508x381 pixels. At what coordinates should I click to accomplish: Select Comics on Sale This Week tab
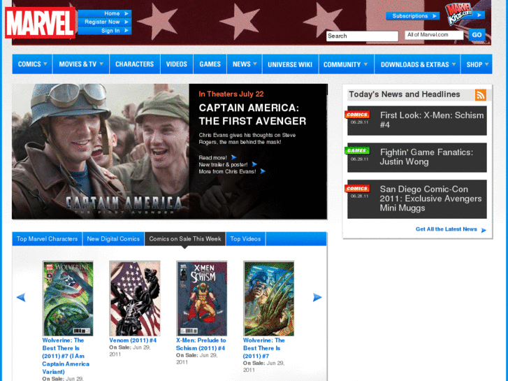(185, 239)
